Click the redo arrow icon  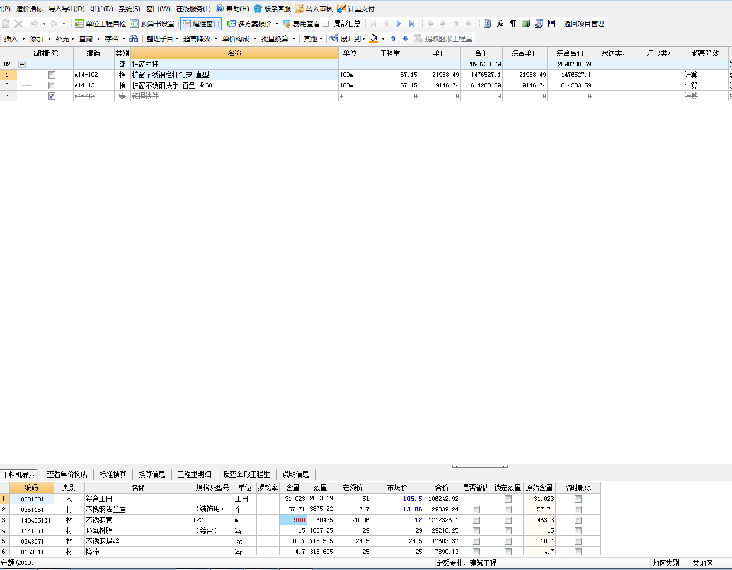(x=54, y=23)
